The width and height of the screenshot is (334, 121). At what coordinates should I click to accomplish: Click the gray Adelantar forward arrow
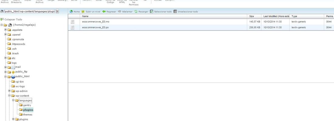pyautogui.click(x=120, y=11)
